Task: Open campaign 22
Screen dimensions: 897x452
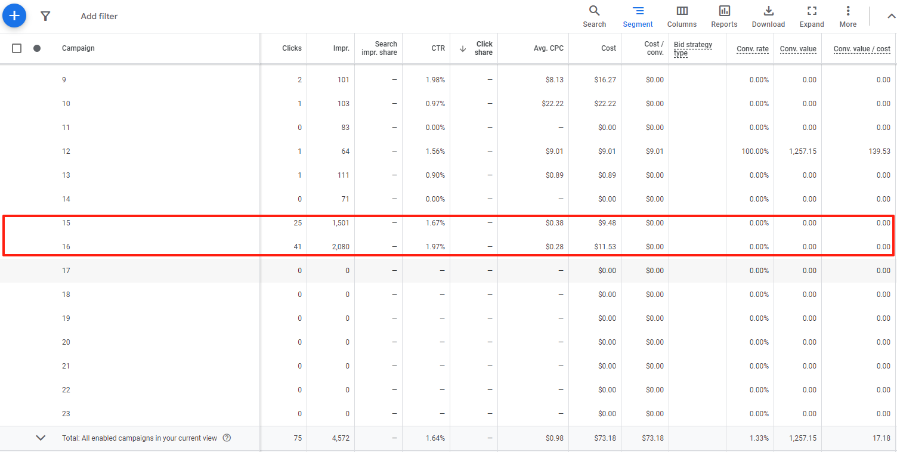Action: point(66,390)
